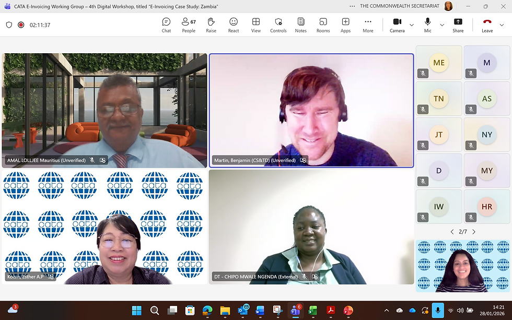Open the Apps panel
Image resolution: width=512 pixels, height=320 pixels.
click(345, 25)
